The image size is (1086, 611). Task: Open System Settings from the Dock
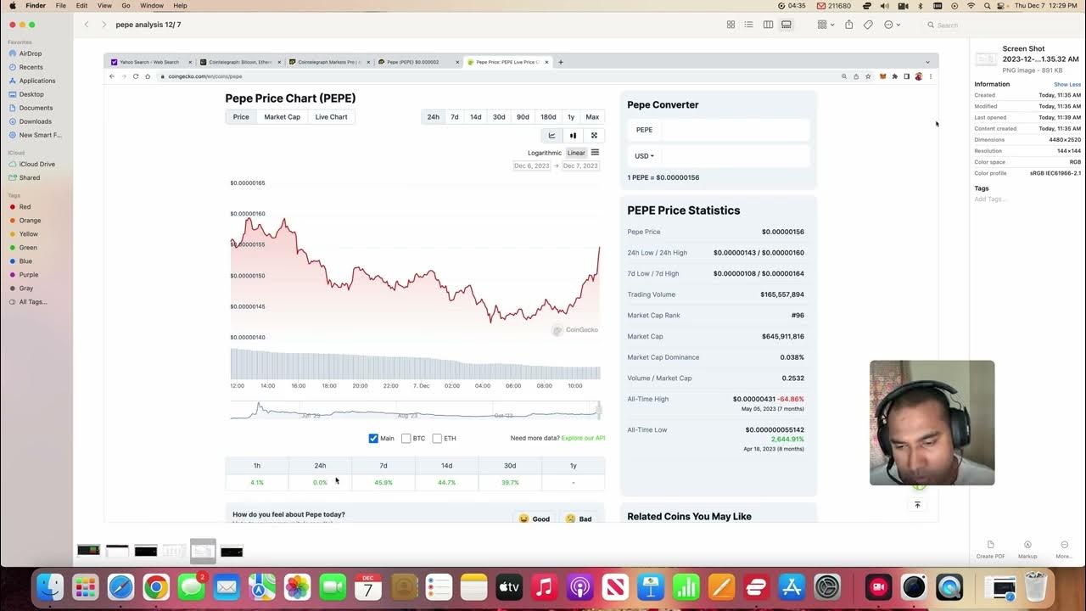pyautogui.click(x=826, y=587)
